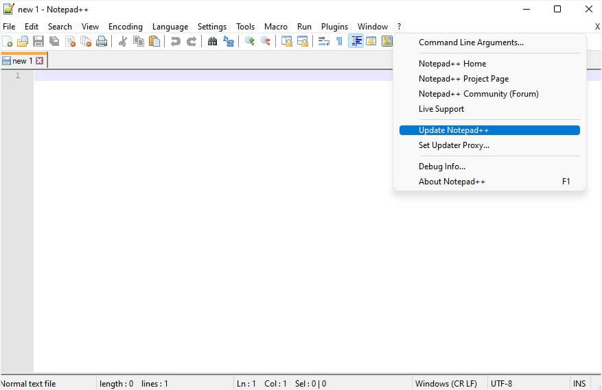Click the Copy toolbar icon

pyautogui.click(x=139, y=41)
